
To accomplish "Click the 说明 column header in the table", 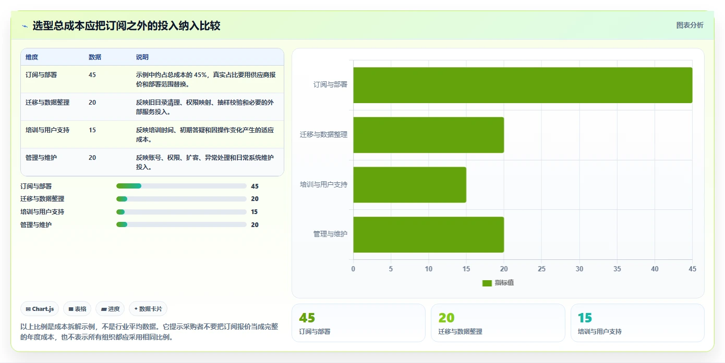I will 142,57.
